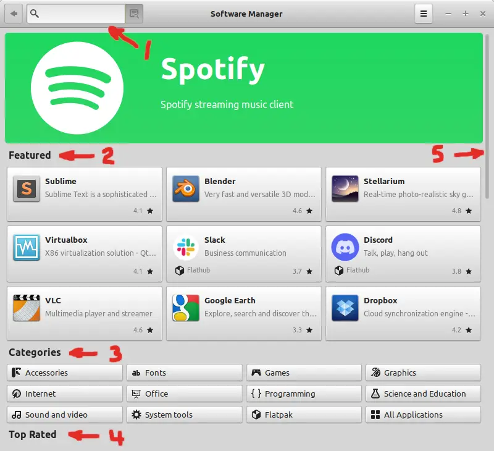Image resolution: width=494 pixels, height=451 pixels.
Task: Open the hamburger menu
Action: 424,14
